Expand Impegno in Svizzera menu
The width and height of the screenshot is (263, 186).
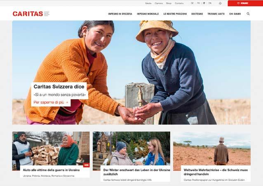coord(120,14)
